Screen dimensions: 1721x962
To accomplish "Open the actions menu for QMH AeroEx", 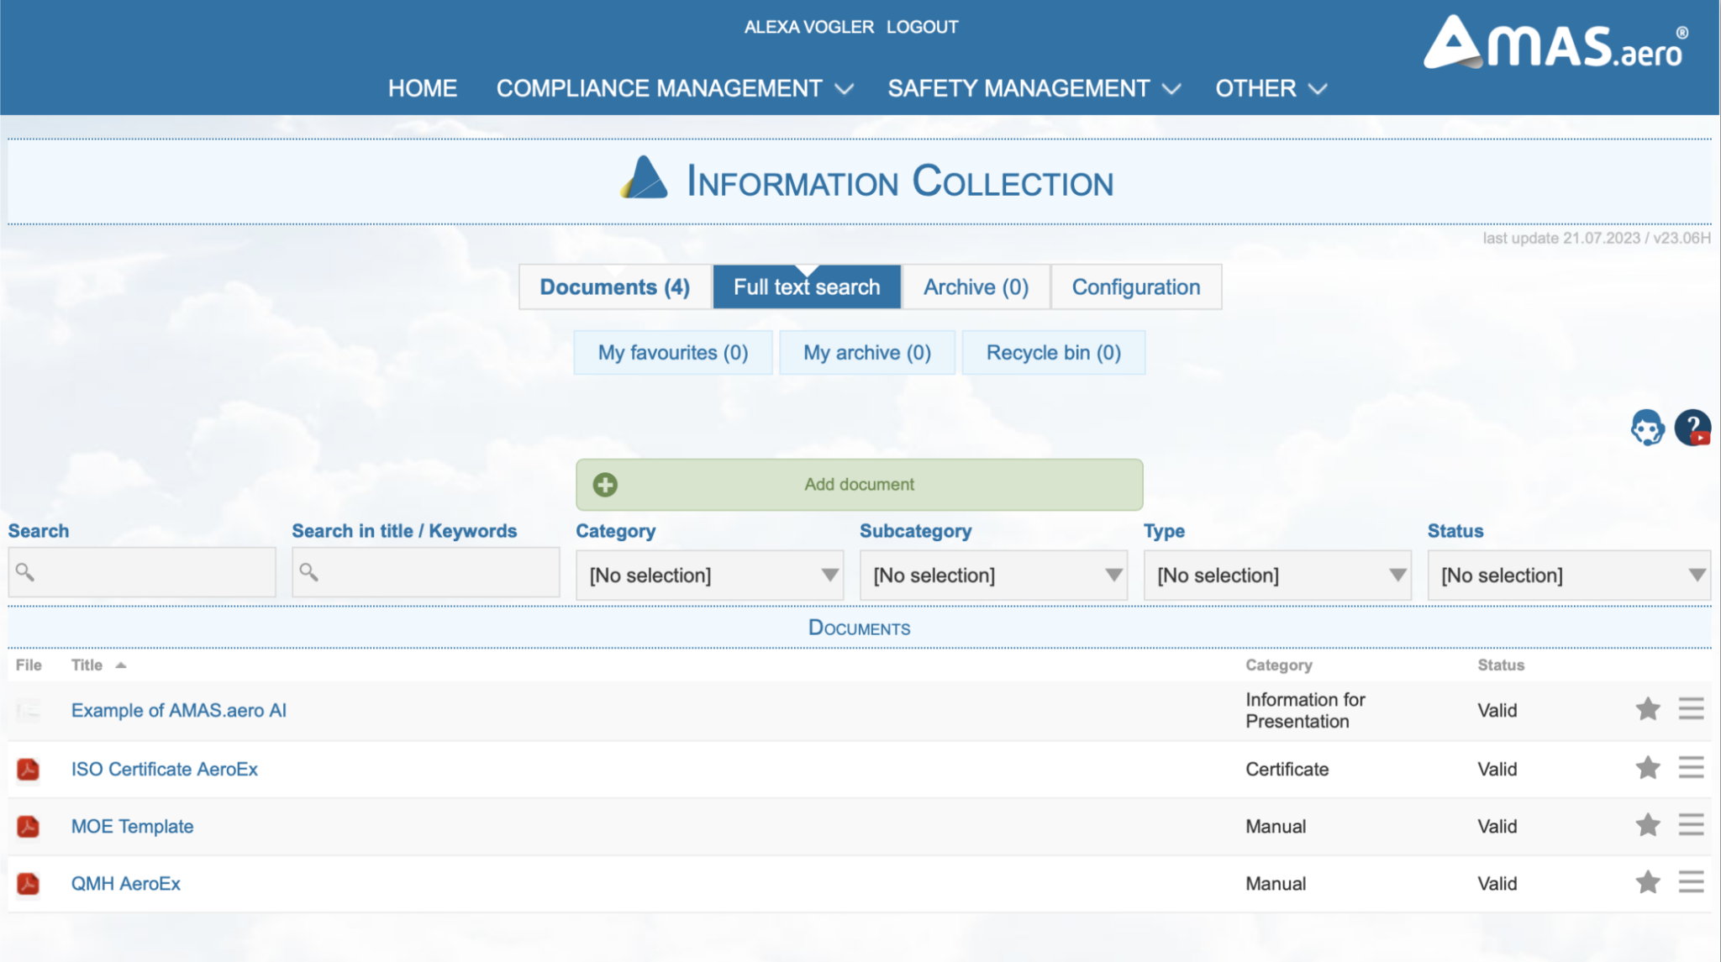I will point(1691,883).
